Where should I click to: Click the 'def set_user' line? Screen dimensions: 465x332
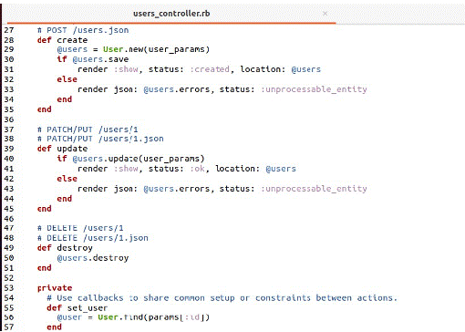77,308
